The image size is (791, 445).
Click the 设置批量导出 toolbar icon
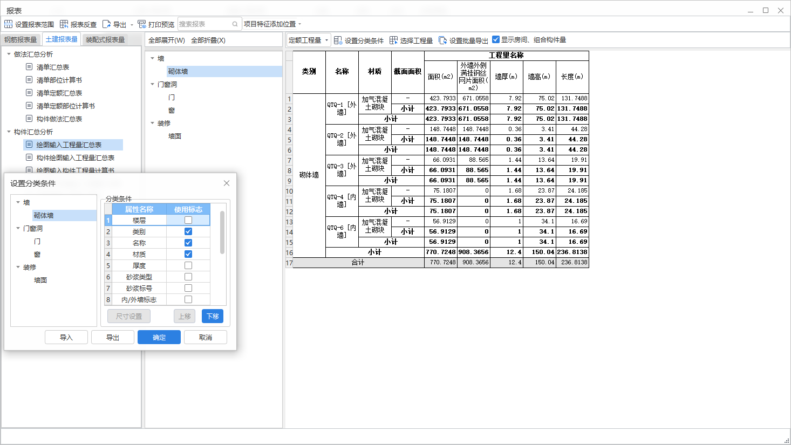[x=443, y=40]
